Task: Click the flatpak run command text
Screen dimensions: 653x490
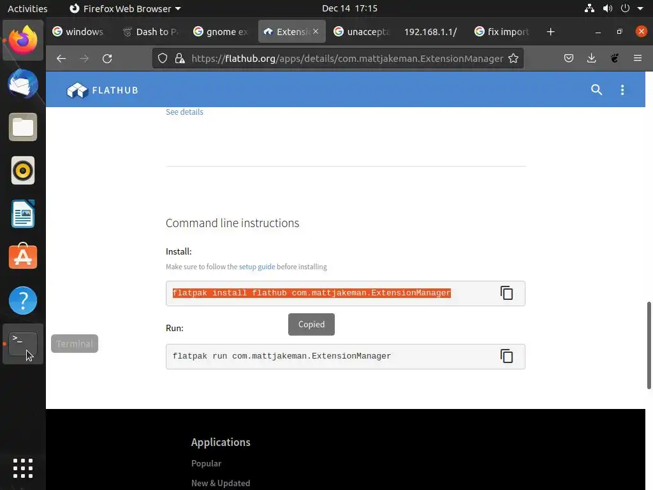Action: [281, 356]
